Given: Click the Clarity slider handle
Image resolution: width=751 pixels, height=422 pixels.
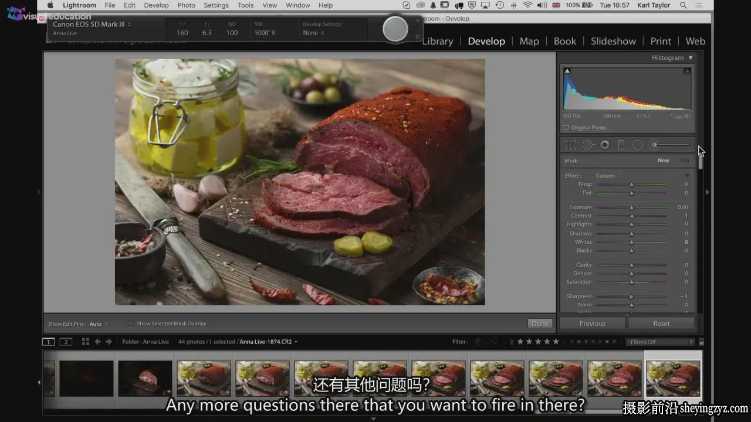Looking at the screenshot, I should pos(631,265).
